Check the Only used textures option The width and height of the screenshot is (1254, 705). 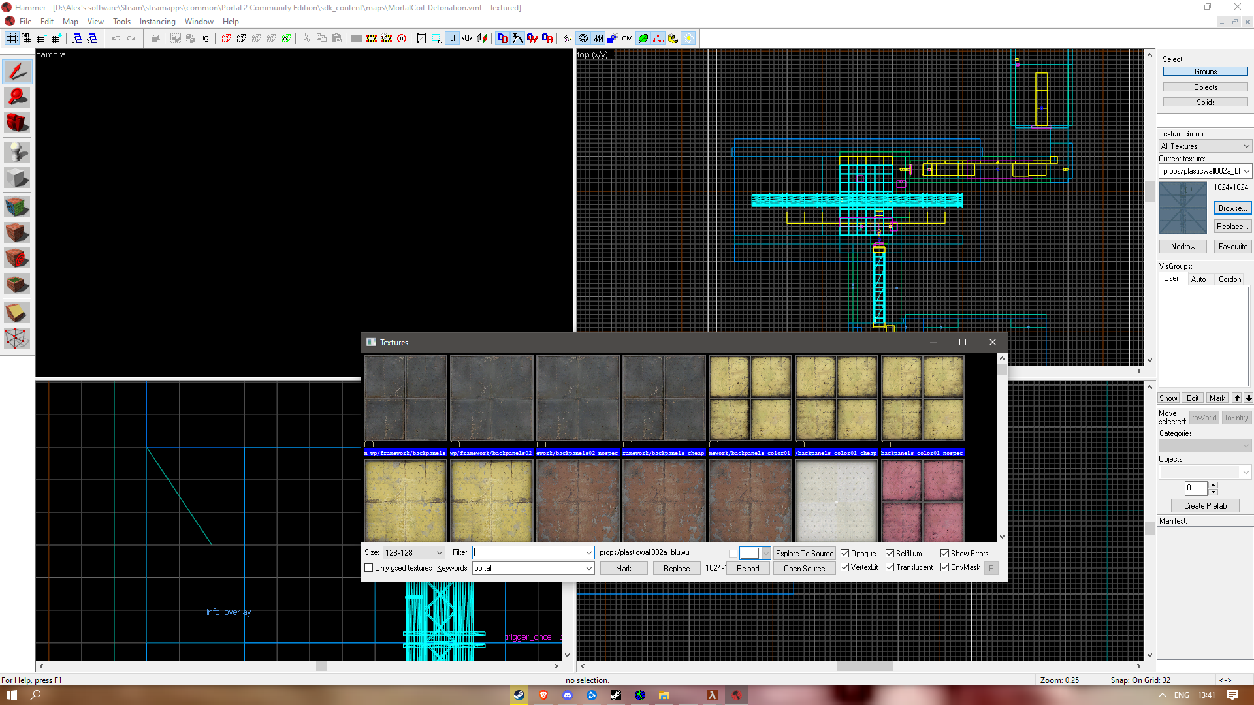tap(369, 567)
